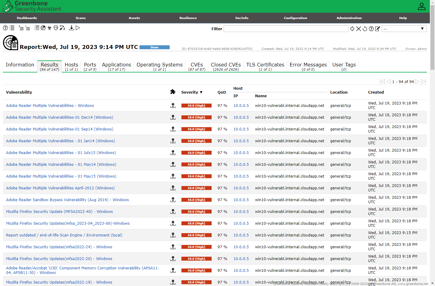Open the Help menu
This screenshot has height=286, width=435.
(403, 18)
